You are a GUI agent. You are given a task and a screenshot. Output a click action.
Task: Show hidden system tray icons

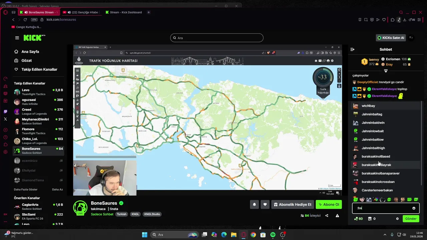tap(385, 235)
